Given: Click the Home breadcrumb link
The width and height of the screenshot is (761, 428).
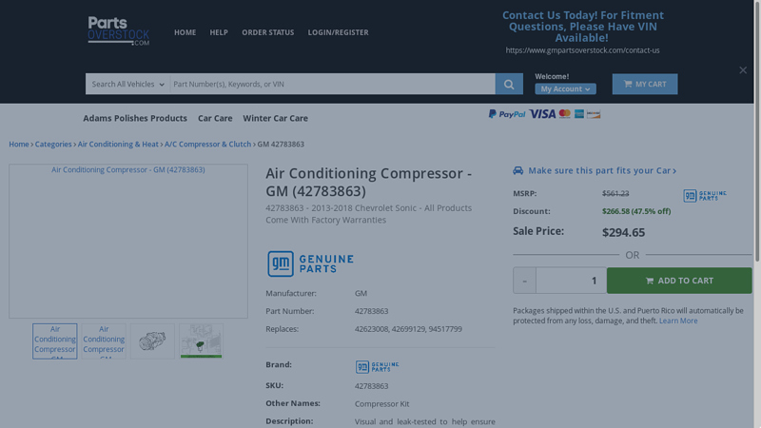Looking at the screenshot, I should tap(19, 145).
